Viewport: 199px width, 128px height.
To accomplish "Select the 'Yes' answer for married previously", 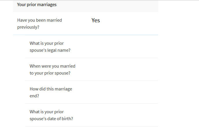I will [96, 20].
